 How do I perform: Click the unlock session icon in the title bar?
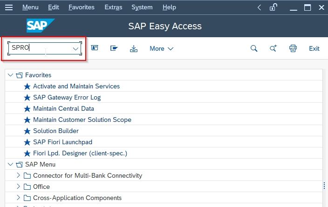coord(273,7)
